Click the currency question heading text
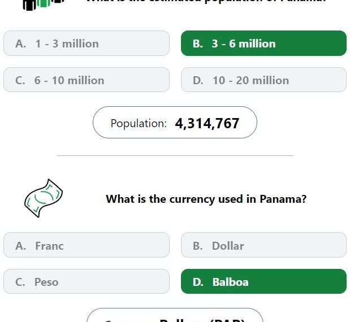 point(206,199)
